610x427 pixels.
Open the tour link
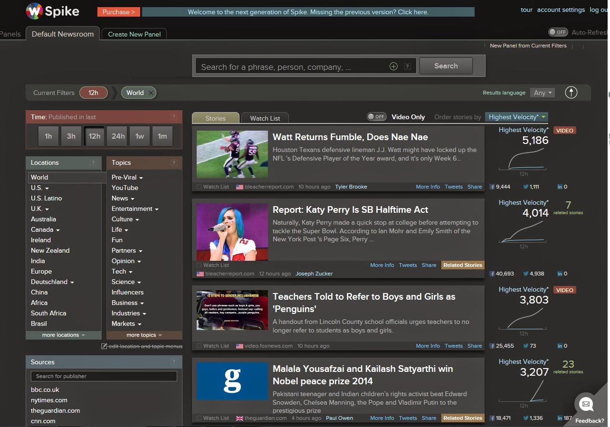pos(527,9)
